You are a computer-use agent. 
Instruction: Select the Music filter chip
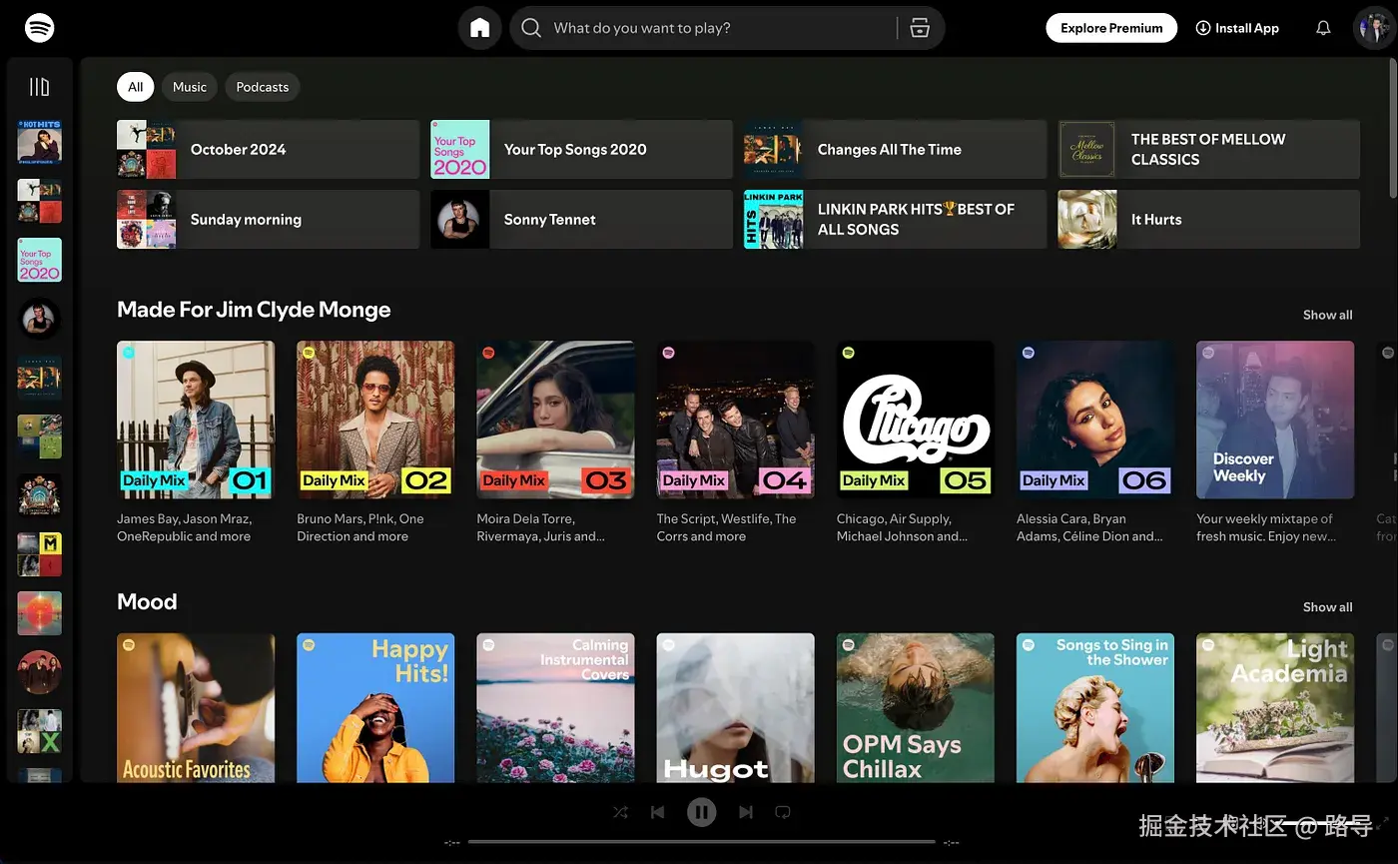click(x=190, y=87)
